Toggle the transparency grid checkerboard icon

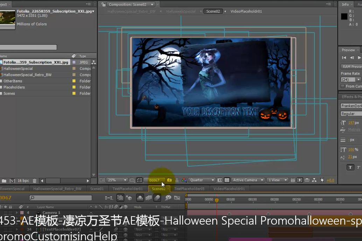point(227,180)
